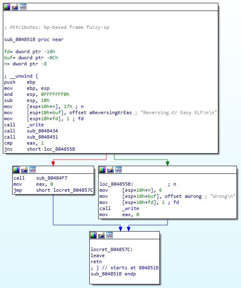Click the 'and esp, 0FFFFFFF0h' instruction

(x=37, y=94)
